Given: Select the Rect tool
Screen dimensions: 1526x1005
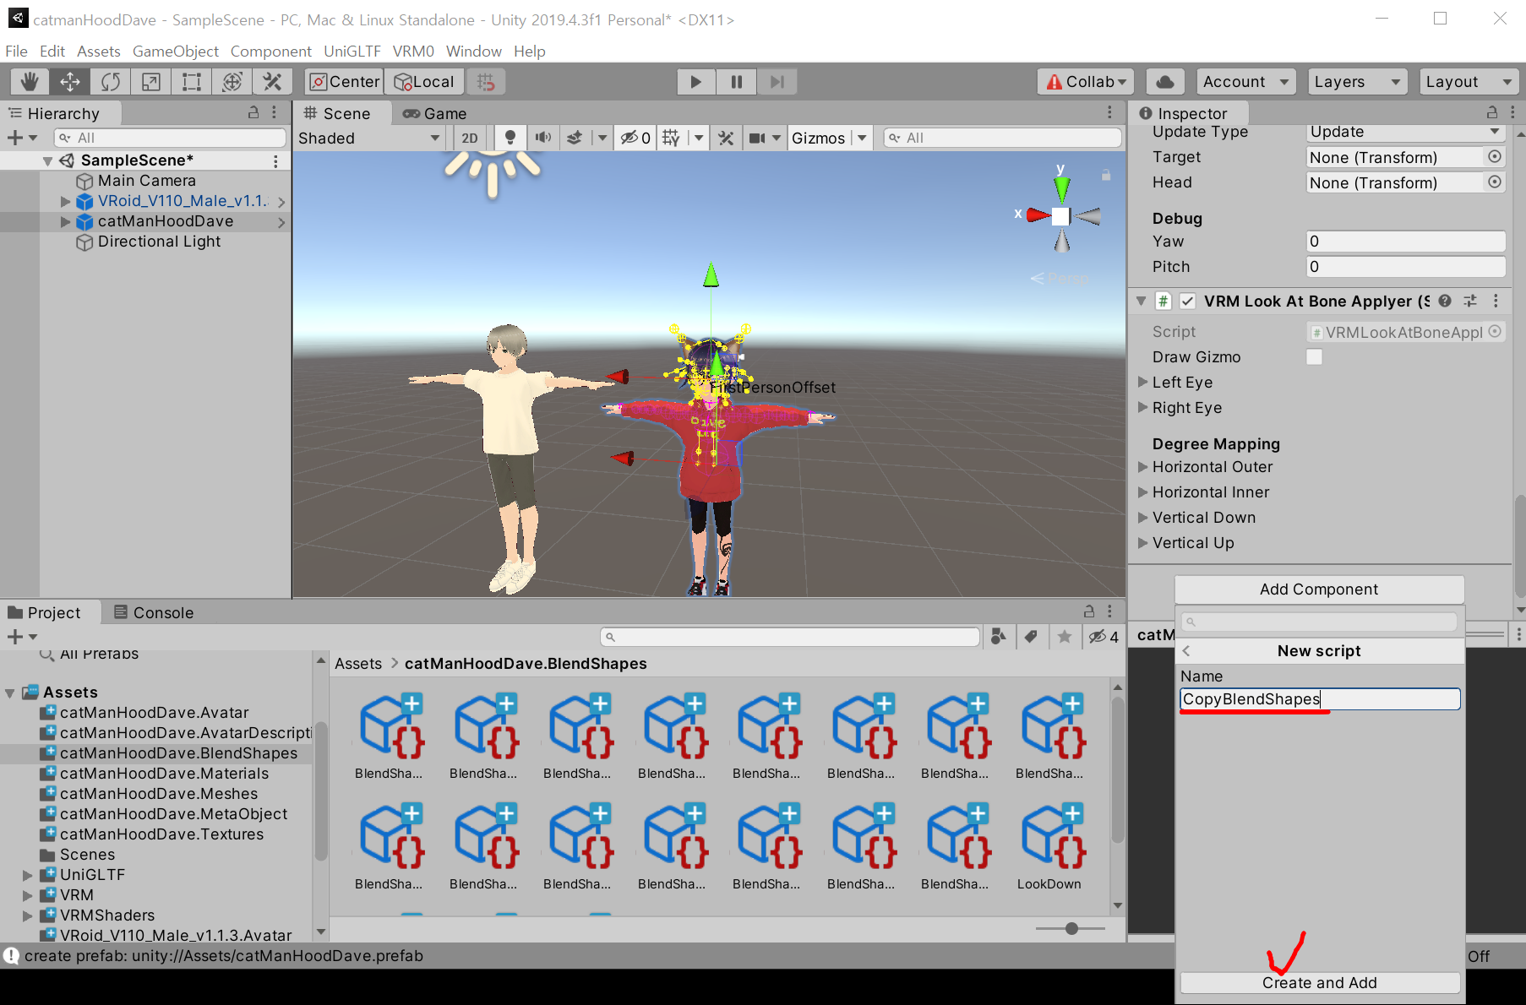Looking at the screenshot, I should pos(192,82).
